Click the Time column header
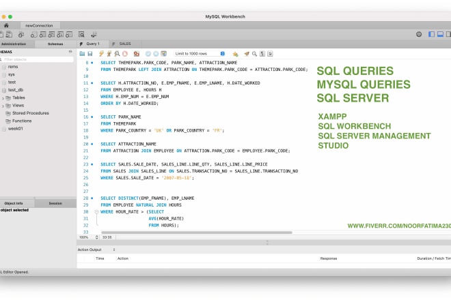This screenshot has height=300, width=451. pos(100,258)
